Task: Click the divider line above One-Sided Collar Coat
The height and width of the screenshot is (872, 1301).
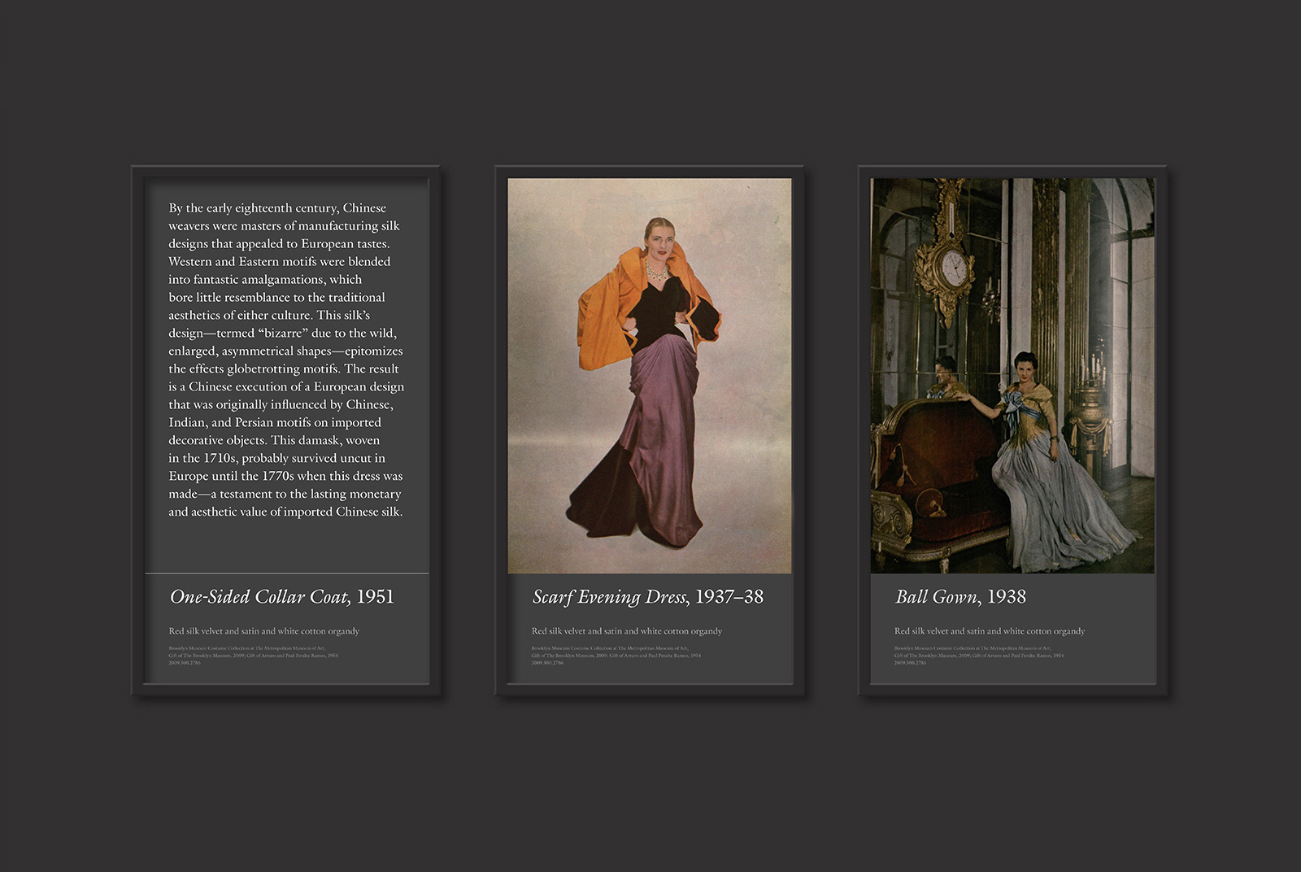Action: pos(286,573)
